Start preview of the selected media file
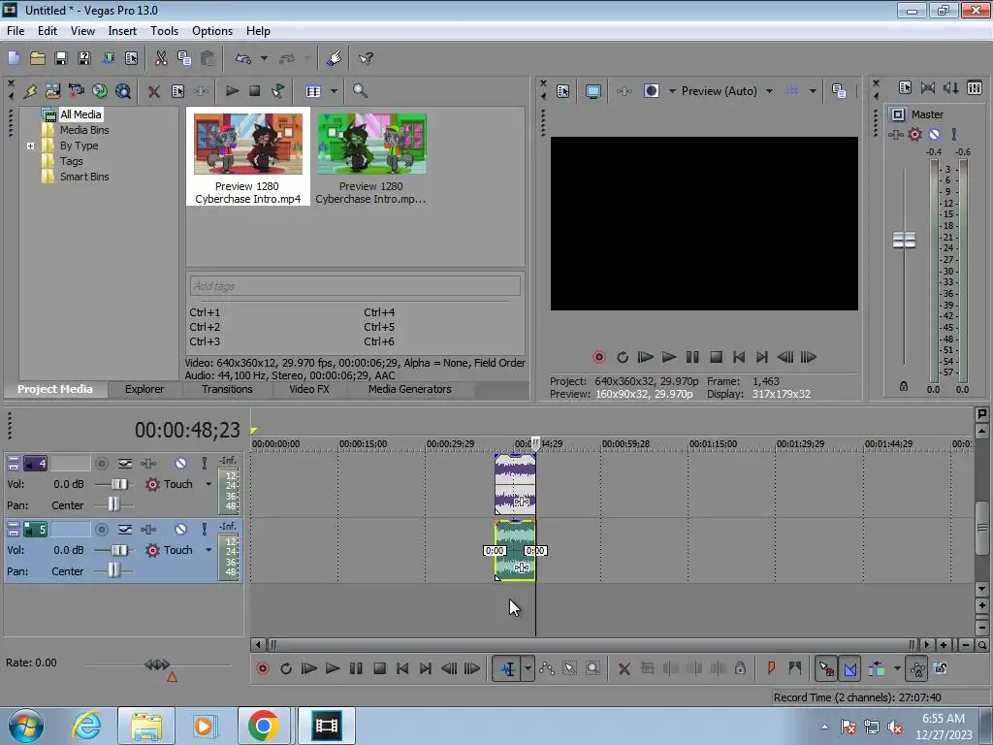The image size is (993, 745). 232,91
